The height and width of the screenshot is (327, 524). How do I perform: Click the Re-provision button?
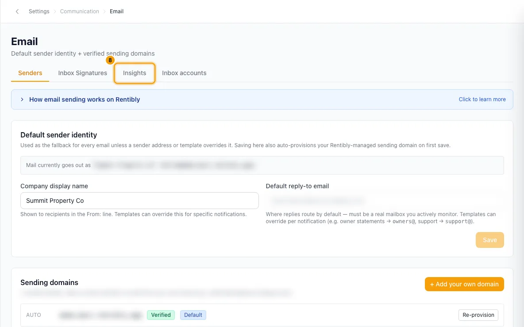[x=478, y=315]
